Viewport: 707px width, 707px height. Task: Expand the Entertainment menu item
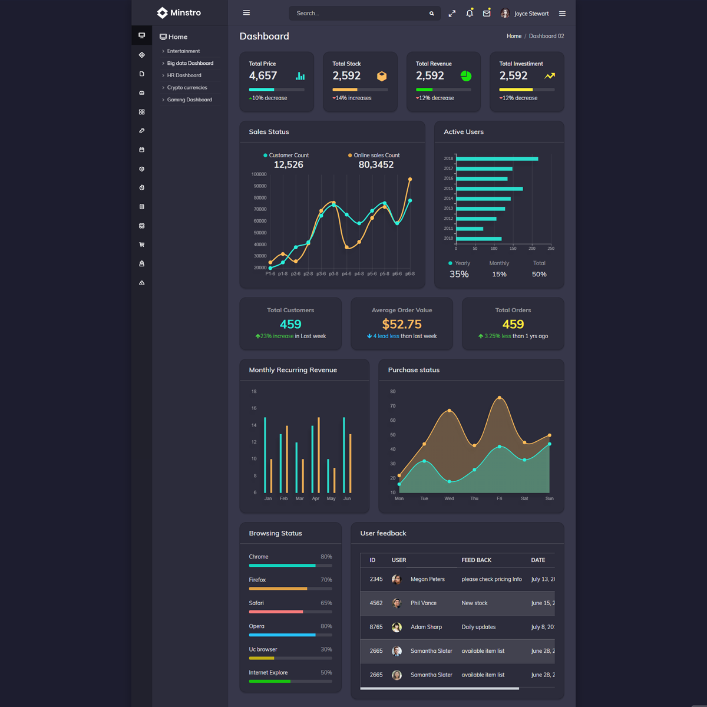coord(183,51)
